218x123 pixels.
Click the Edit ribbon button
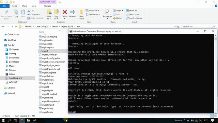[116, 14]
